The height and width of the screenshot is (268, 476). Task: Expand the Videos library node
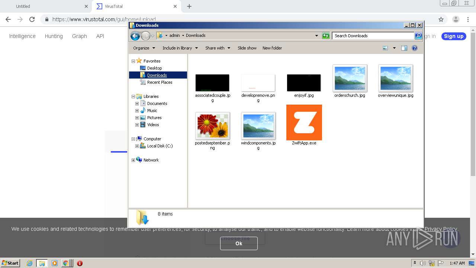137,125
